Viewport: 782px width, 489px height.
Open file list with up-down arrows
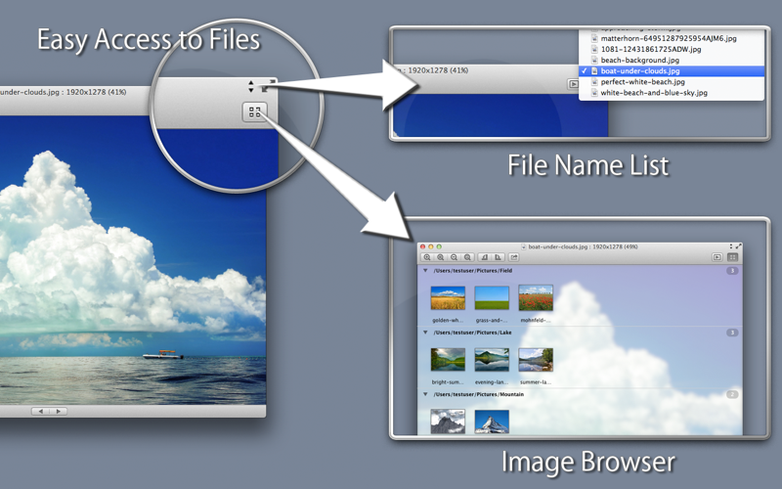click(251, 86)
